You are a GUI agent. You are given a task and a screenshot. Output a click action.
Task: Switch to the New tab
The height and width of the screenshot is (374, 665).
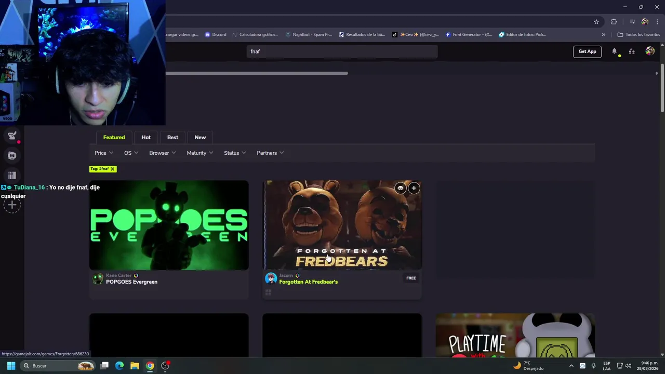pyautogui.click(x=200, y=137)
